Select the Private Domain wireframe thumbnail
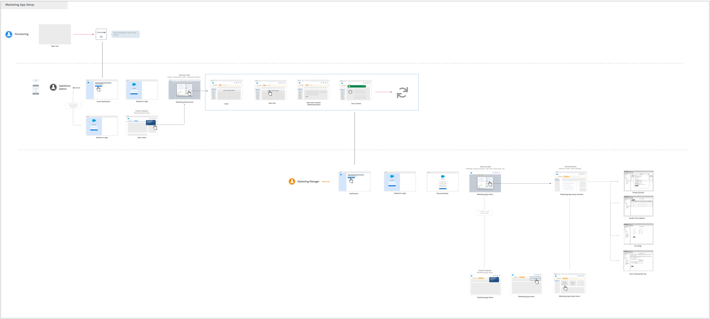Viewport: 710px width, 319px height. click(x=638, y=181)
